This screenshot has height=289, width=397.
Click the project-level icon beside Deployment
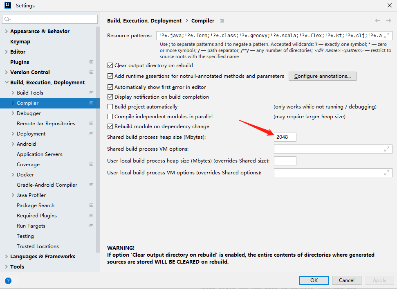tap(92, 133)
